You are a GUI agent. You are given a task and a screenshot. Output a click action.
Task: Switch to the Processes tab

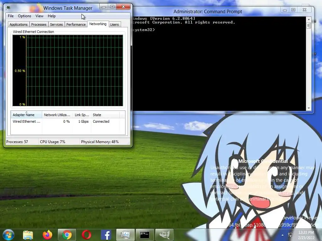39,24
